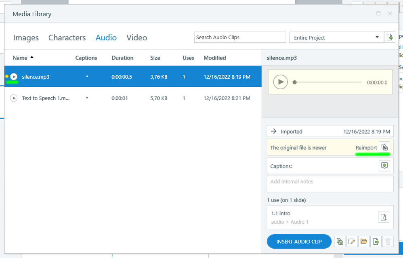
Task: Sort the list by Name column header
Action: [20, 58]
